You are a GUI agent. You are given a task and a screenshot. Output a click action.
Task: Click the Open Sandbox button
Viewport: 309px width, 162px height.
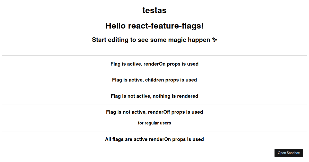click(x=289, y=153)
